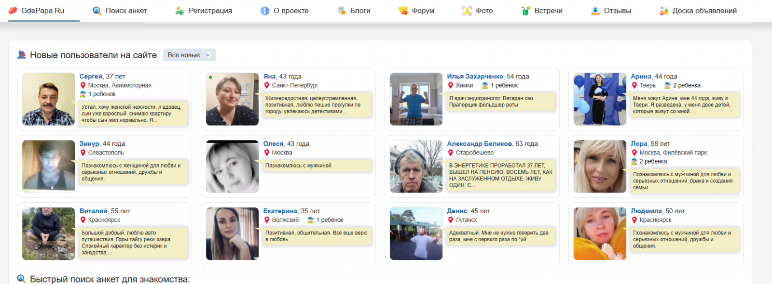Open Сергей's profile name link

(91, 76)
